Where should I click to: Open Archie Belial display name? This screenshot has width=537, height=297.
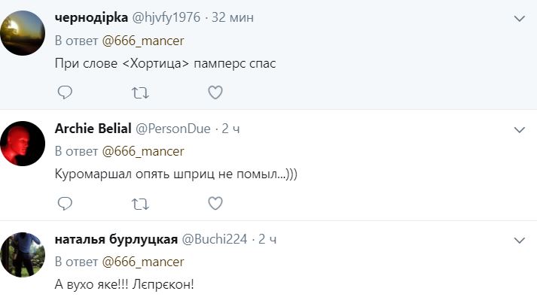point(93,129)
